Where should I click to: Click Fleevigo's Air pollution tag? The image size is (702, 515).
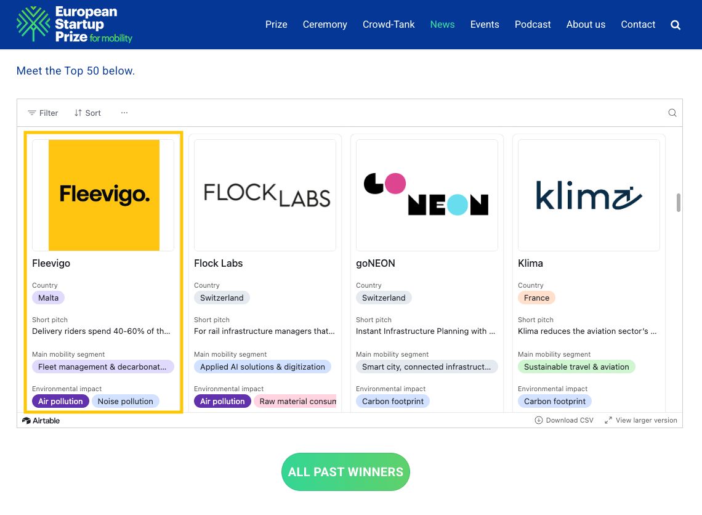coord(60,401)
